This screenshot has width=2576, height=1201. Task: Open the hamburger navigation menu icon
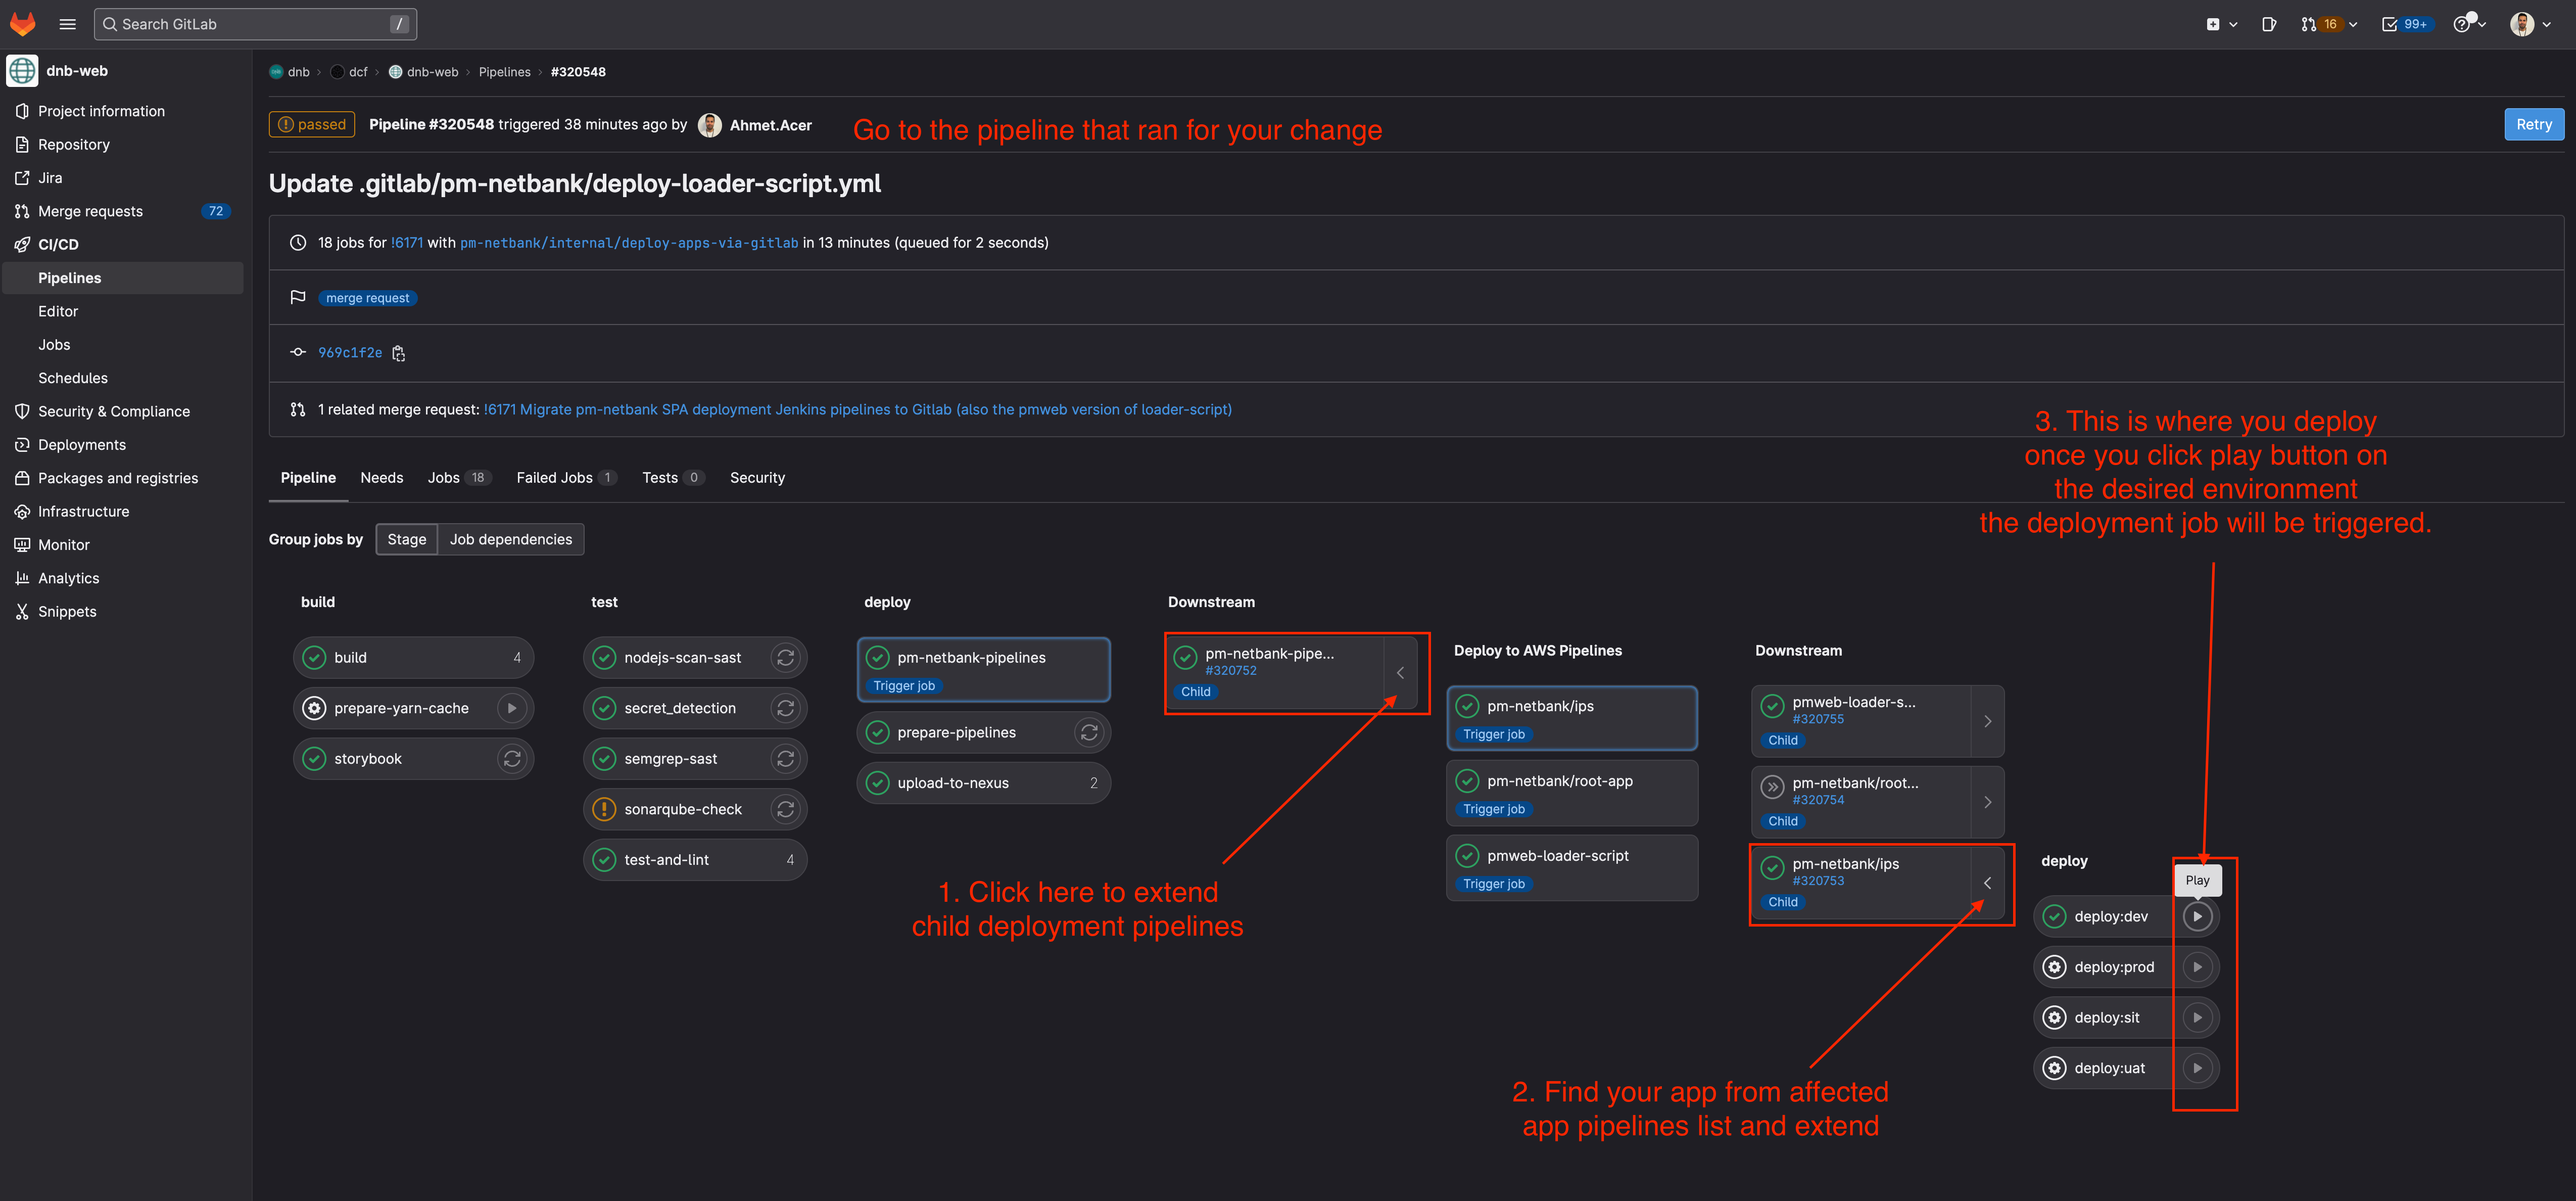point(68,24)
